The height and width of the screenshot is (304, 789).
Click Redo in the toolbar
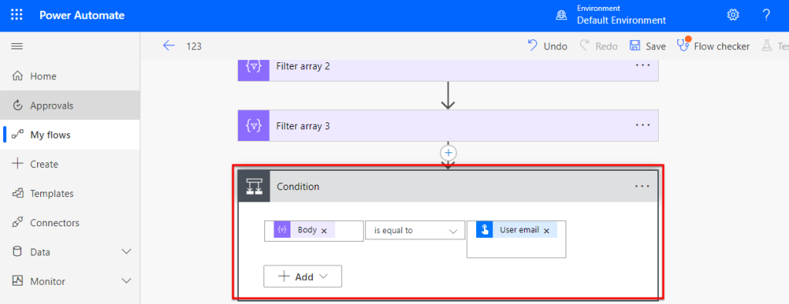click(599, 46)
